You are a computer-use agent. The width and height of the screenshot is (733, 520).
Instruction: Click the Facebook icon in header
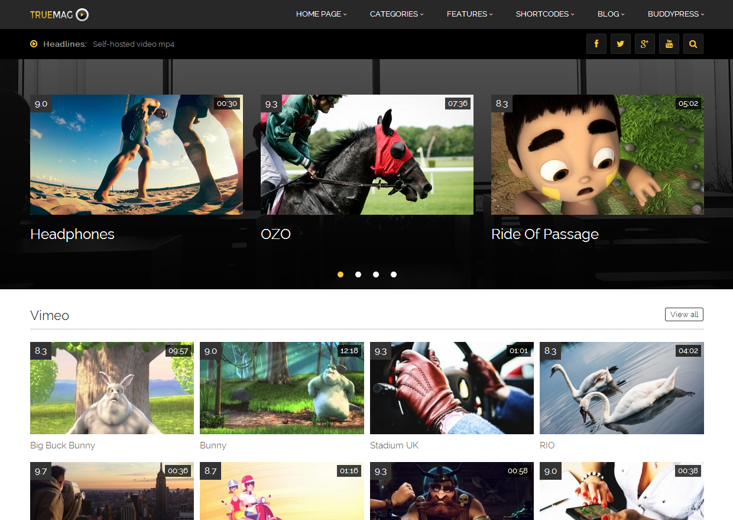click(596, 44)
